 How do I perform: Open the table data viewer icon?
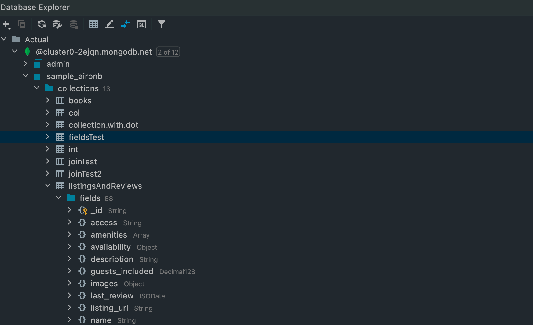point(94,24)
